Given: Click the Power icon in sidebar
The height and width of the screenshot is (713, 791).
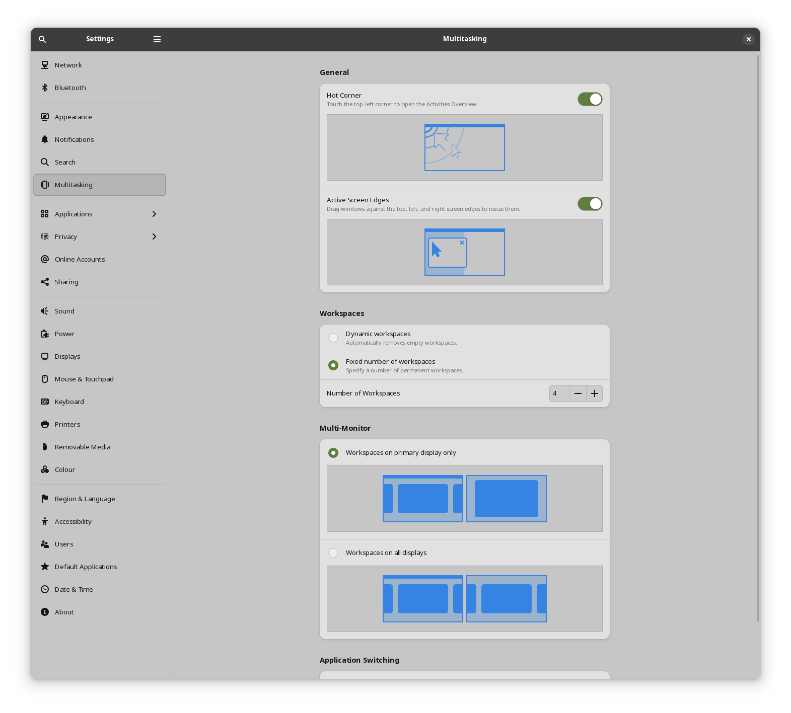Looking at the screenshot, I should point(45,334).
